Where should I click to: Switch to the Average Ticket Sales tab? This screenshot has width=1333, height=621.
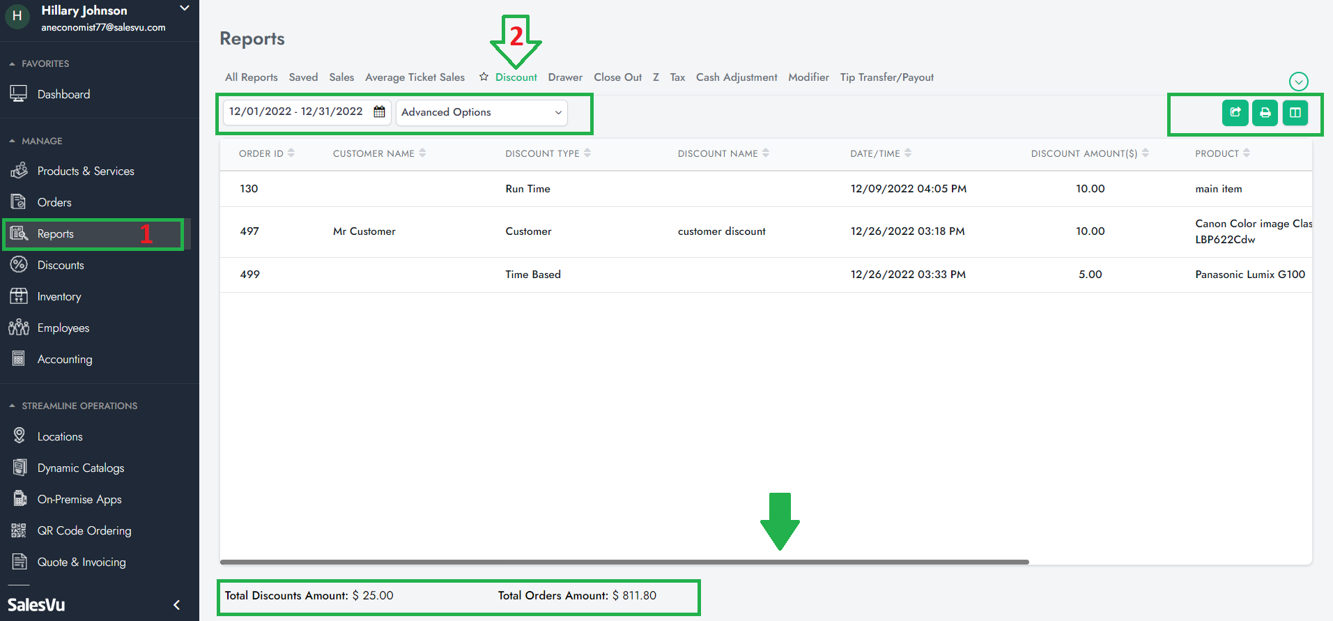click(x=415, y=77)
